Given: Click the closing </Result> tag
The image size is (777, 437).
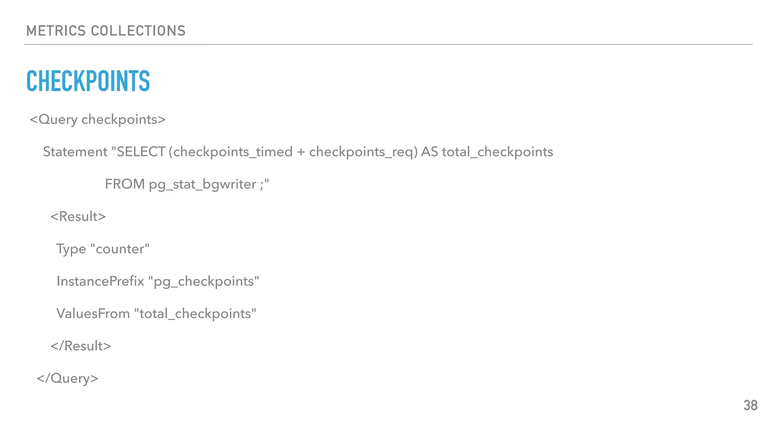Looking at the screenshot, I should pos(81,346).
